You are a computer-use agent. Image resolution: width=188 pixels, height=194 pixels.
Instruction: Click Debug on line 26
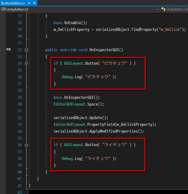point(67,77)
